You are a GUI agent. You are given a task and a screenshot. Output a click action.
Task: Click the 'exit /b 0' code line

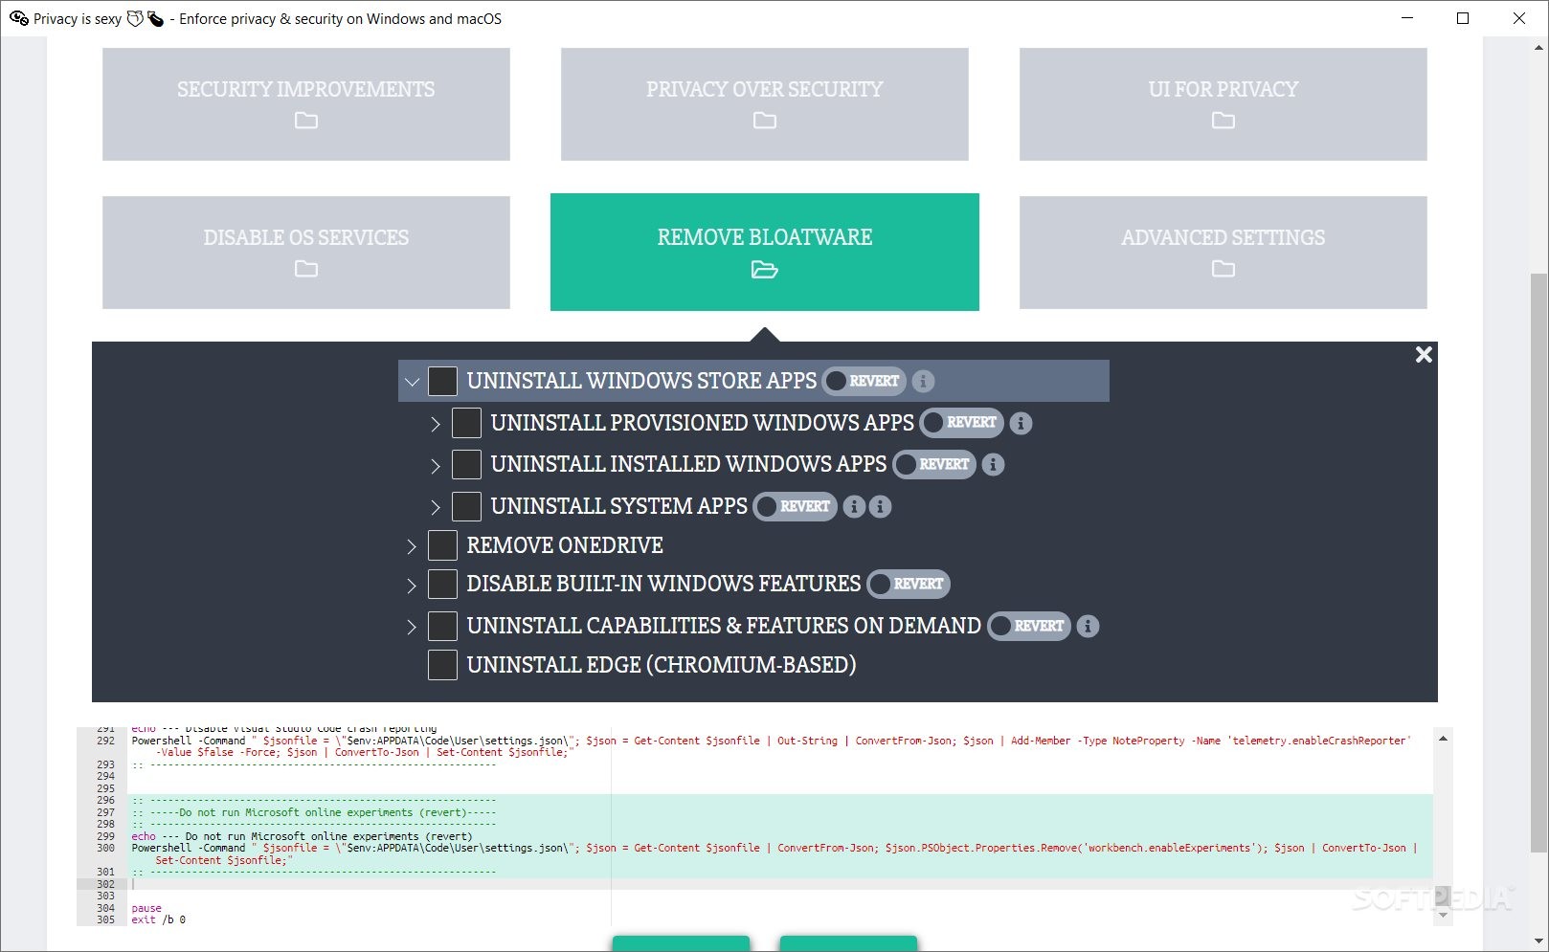tap(159, 919)
